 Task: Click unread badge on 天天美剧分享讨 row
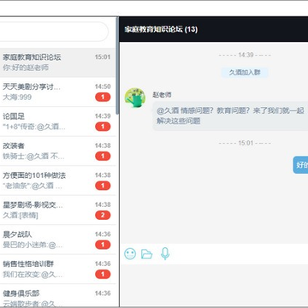coord(103,98)
